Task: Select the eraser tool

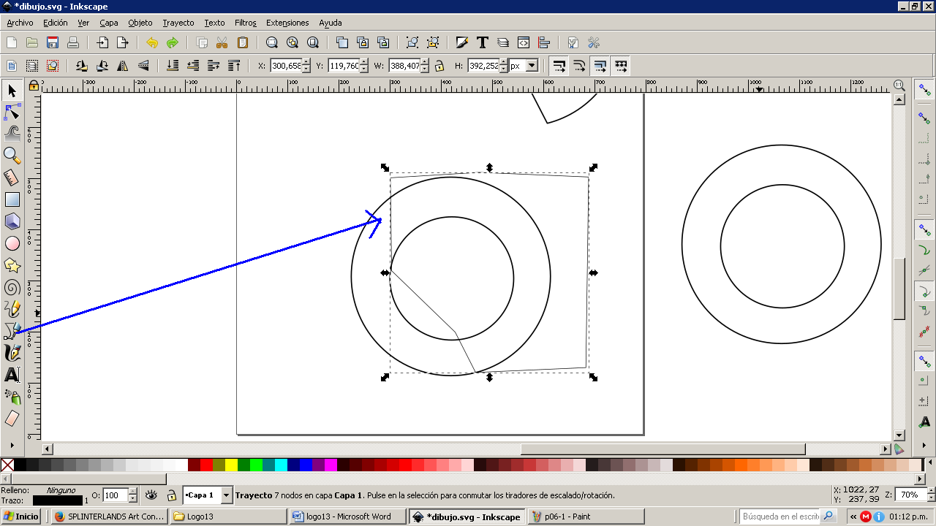Action: [x=12, y=419]
